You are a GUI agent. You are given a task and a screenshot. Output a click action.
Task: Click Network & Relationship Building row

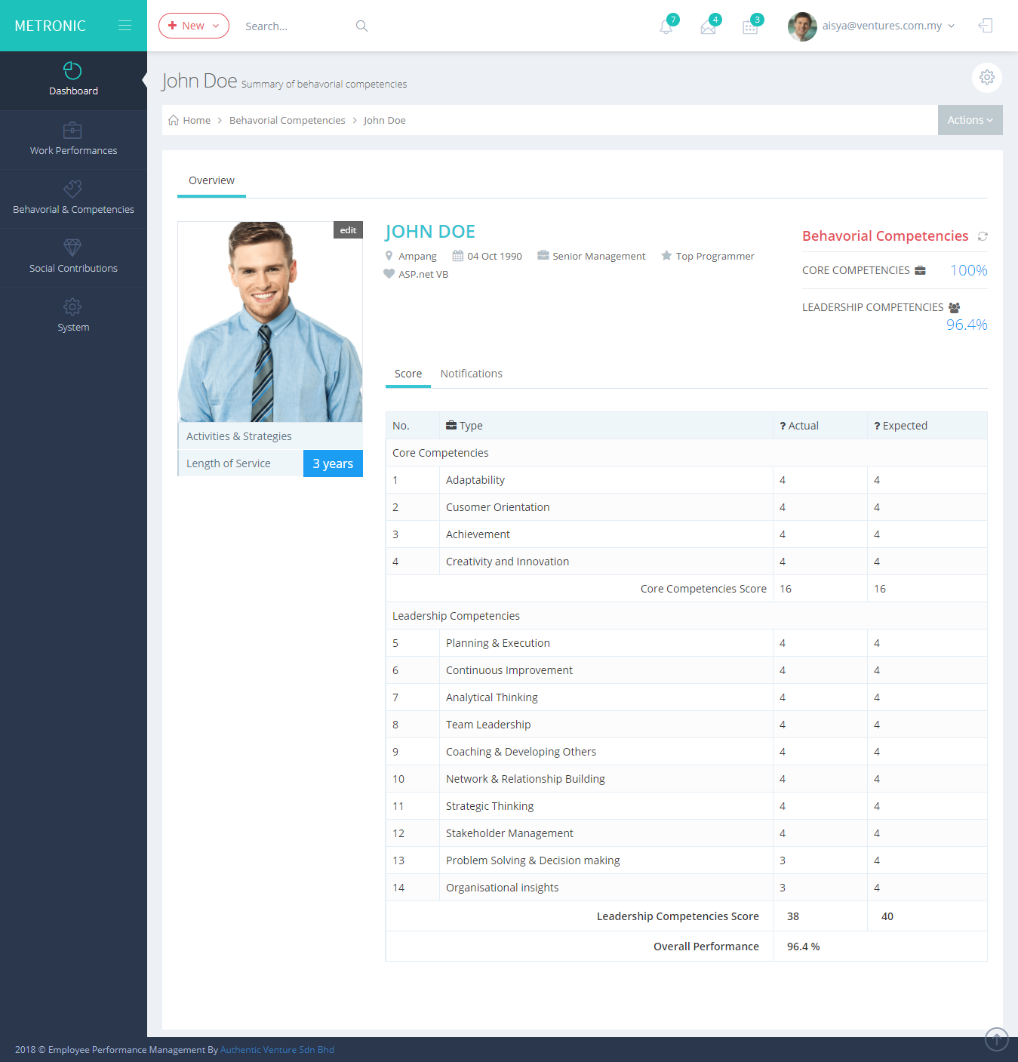tap(686, 779)
